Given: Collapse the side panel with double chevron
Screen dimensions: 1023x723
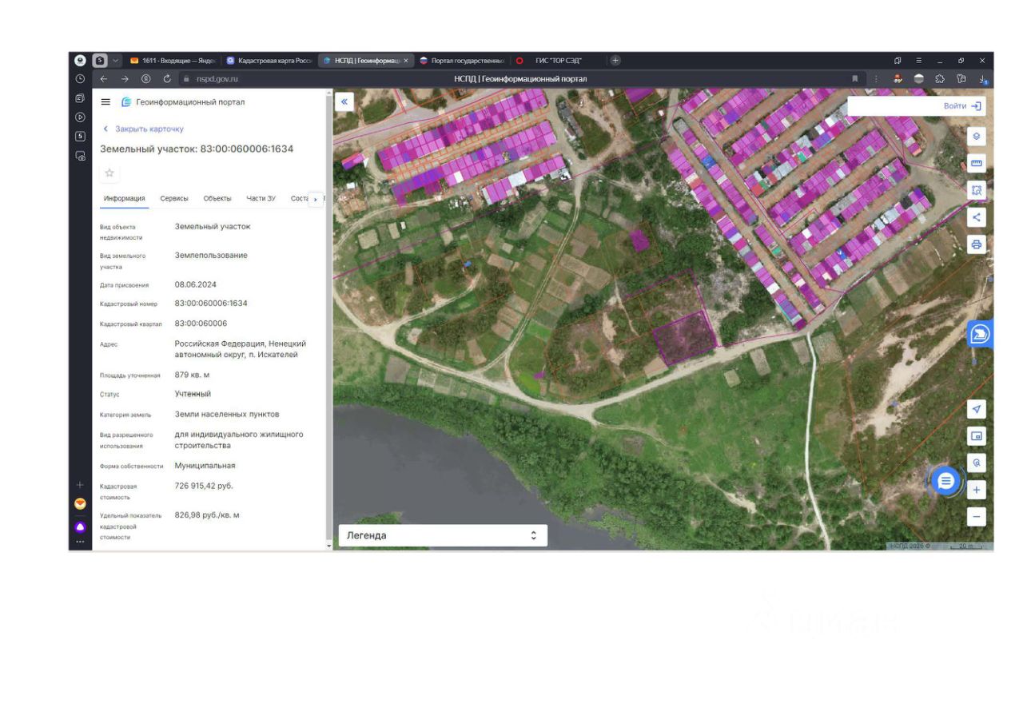Looking at the screenshot, I should pyautogui.click(x=344, y=101).
